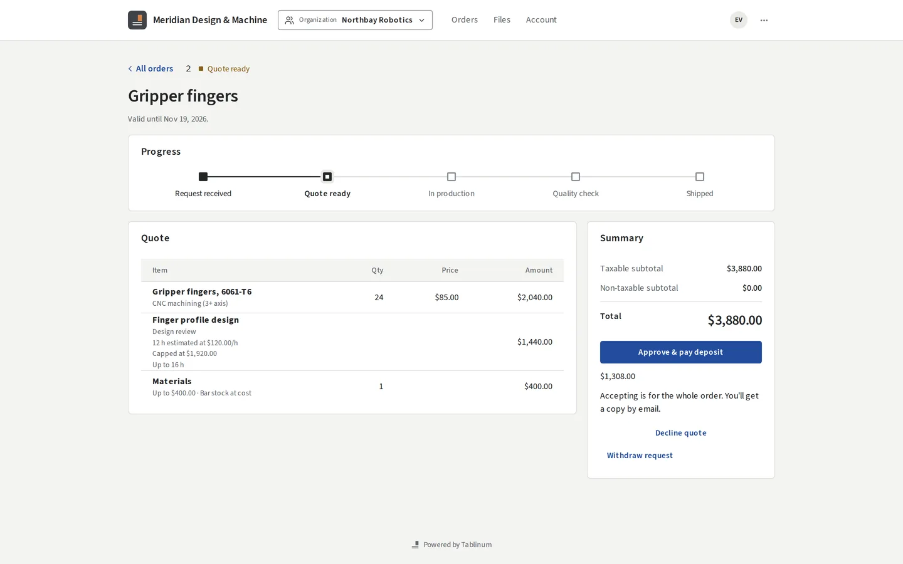Open the EV user avatar
The height and width of the screenshot is (564, 903).
739,20
